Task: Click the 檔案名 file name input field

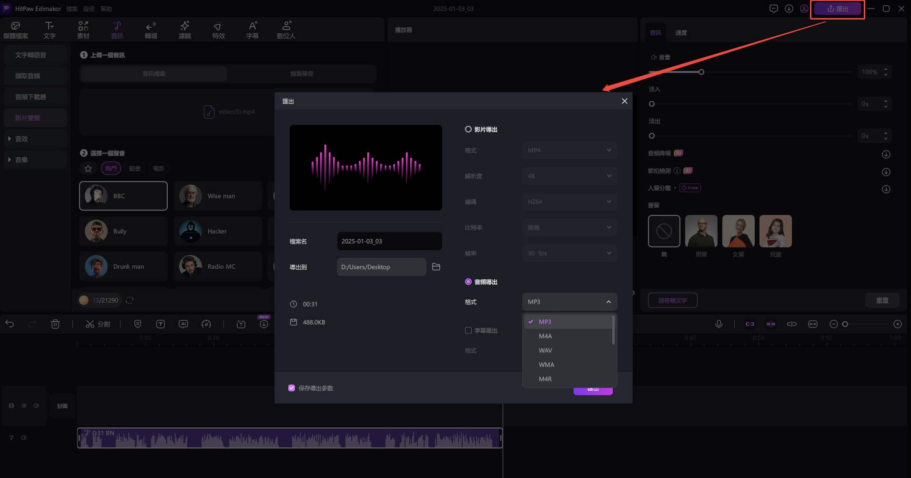Action: tap(389, 241)
